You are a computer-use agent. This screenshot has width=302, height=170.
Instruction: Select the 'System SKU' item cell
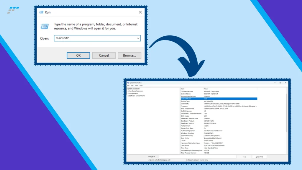185,104
